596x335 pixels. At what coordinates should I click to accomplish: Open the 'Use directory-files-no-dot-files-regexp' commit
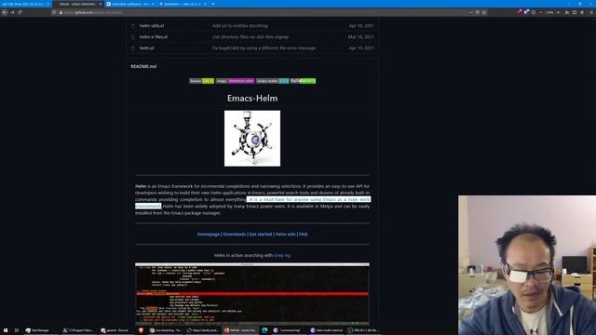pyautogui.click(x=251, y=37)
